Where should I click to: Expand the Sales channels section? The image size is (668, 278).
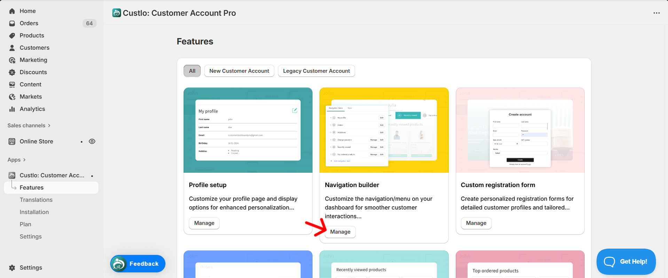pos(29,125)
